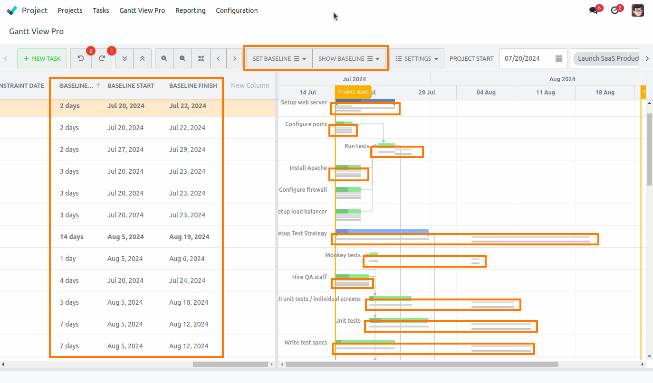Expand all tasks with the double-chevron down icon

click(x=124, y=58)
